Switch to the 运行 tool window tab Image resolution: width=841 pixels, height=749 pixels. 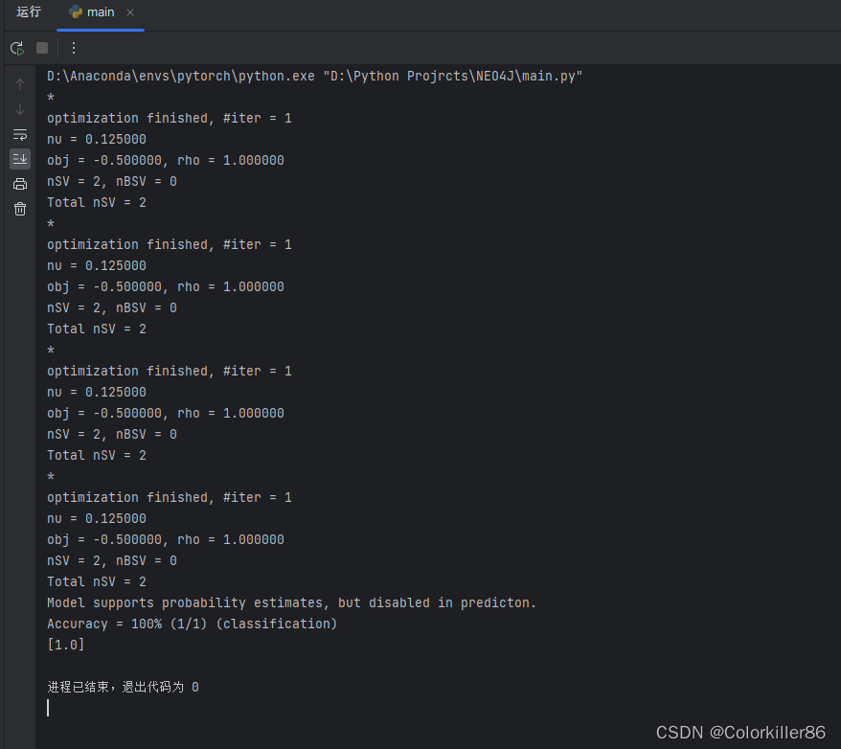[x=28, y=12]
